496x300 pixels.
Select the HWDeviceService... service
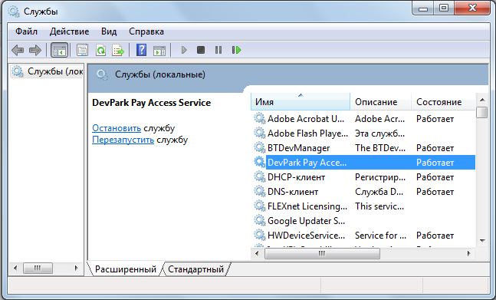point(306,235)
